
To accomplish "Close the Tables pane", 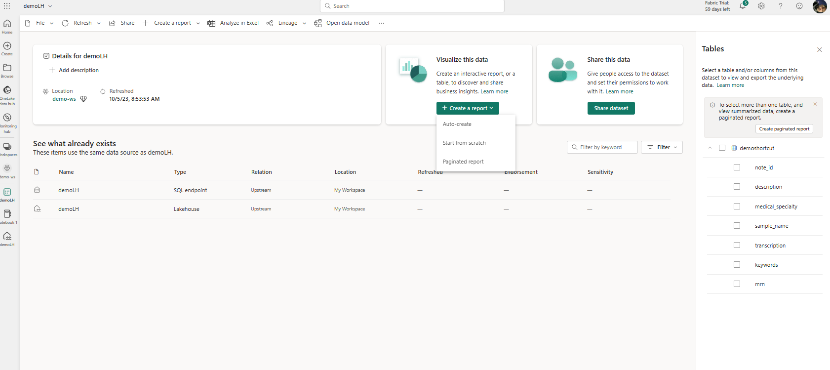I will pos(820,49).
